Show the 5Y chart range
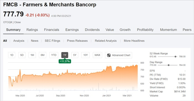 click(x=75, y=55)
